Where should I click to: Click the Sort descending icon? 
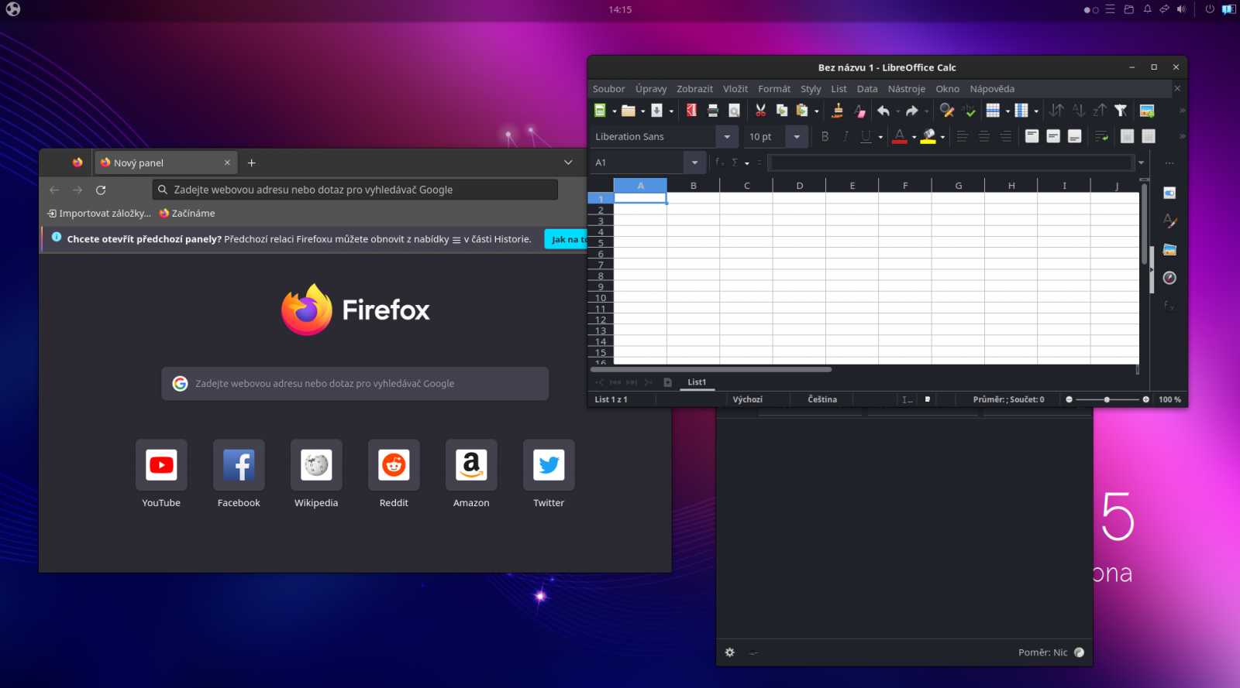coord(1099,111)
